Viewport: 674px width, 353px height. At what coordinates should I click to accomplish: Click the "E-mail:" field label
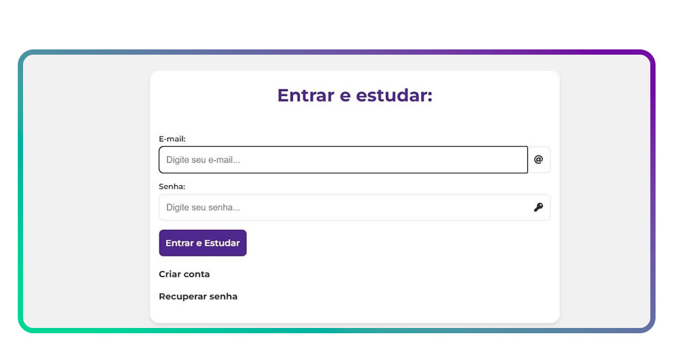pos(172,139)
